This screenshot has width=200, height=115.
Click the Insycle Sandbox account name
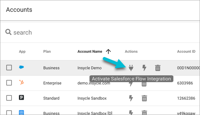[x=92, y=98]
